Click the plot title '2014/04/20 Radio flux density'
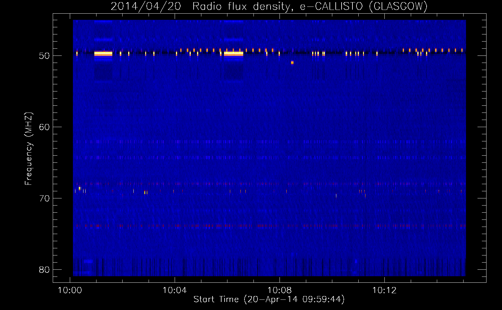The width and height of the screenshot is (502, 310). tap(202, 6)
